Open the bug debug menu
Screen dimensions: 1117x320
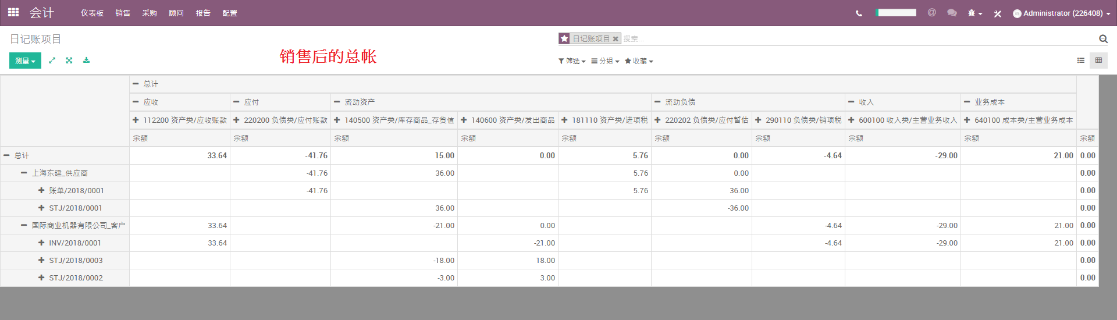(x=974, y=13)
